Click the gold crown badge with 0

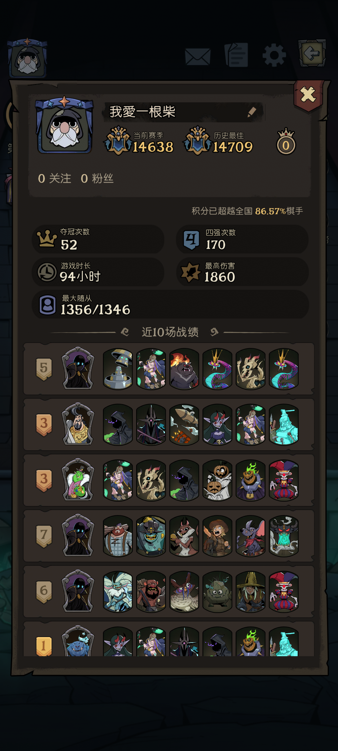click(x=286, y=141)
